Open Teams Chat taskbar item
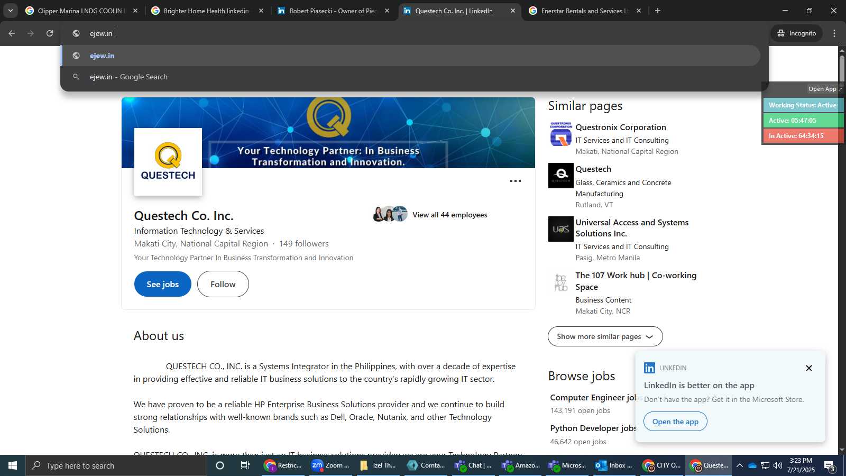846x476 pixels. [473, 465]
